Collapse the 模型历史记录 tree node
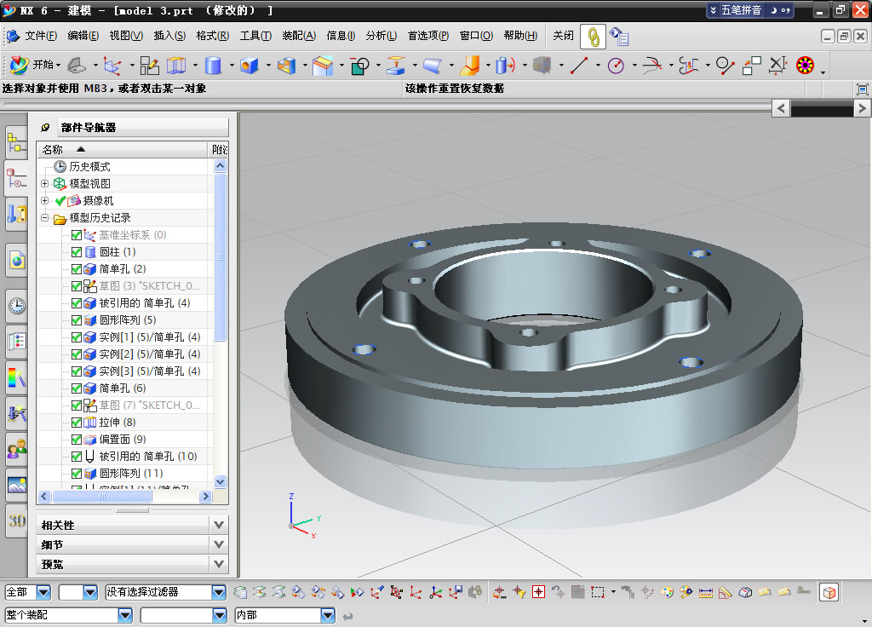 point(44,217)
